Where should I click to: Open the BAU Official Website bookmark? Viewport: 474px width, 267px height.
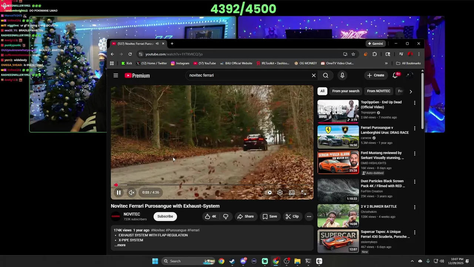pos(236,63)
